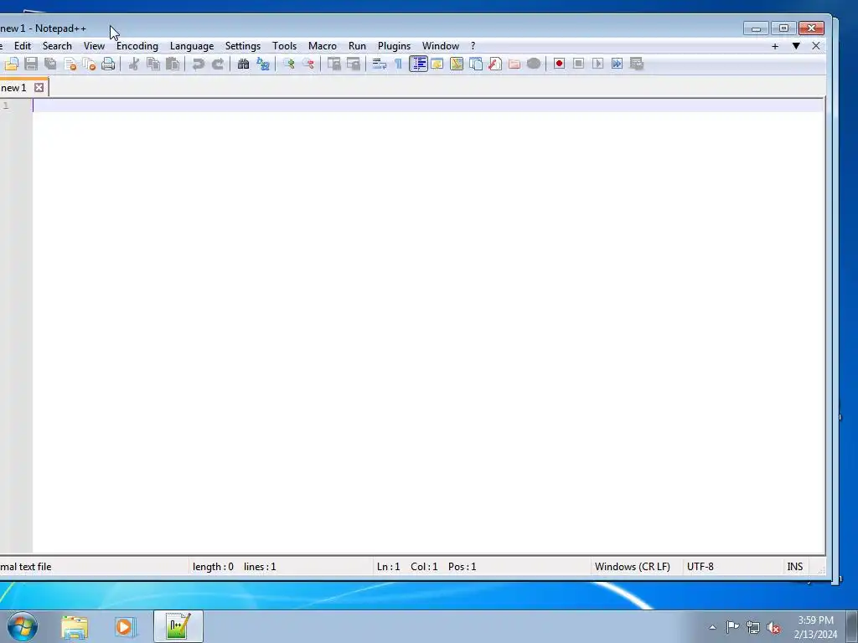Image resolution: width=858 pixels, height=643 pixels.
Task: Toggle the Word Wrap toolbar icon
Action: [380, 64]
